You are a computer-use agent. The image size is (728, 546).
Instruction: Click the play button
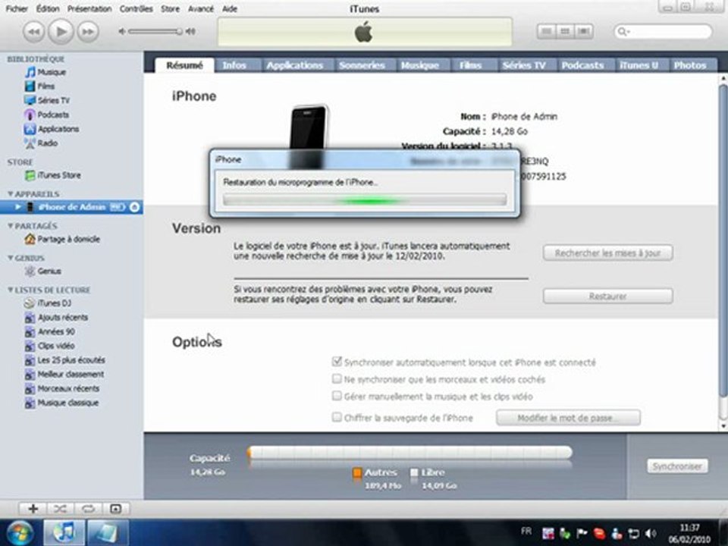(x=61, y=32)
